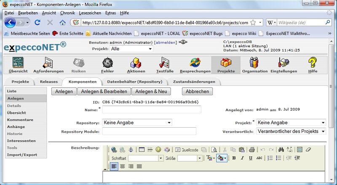The height and width of the screenshot is (185, 337).
Task: Open the Repository dropdown
Action: (x=137, y=123)
